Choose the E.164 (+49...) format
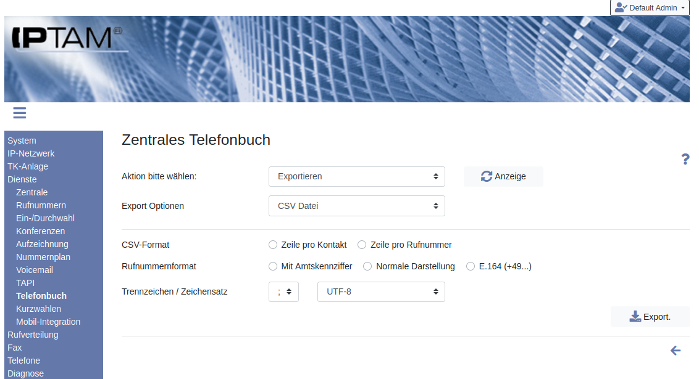This screenshot has width=699, height=379. coord(471,266)
